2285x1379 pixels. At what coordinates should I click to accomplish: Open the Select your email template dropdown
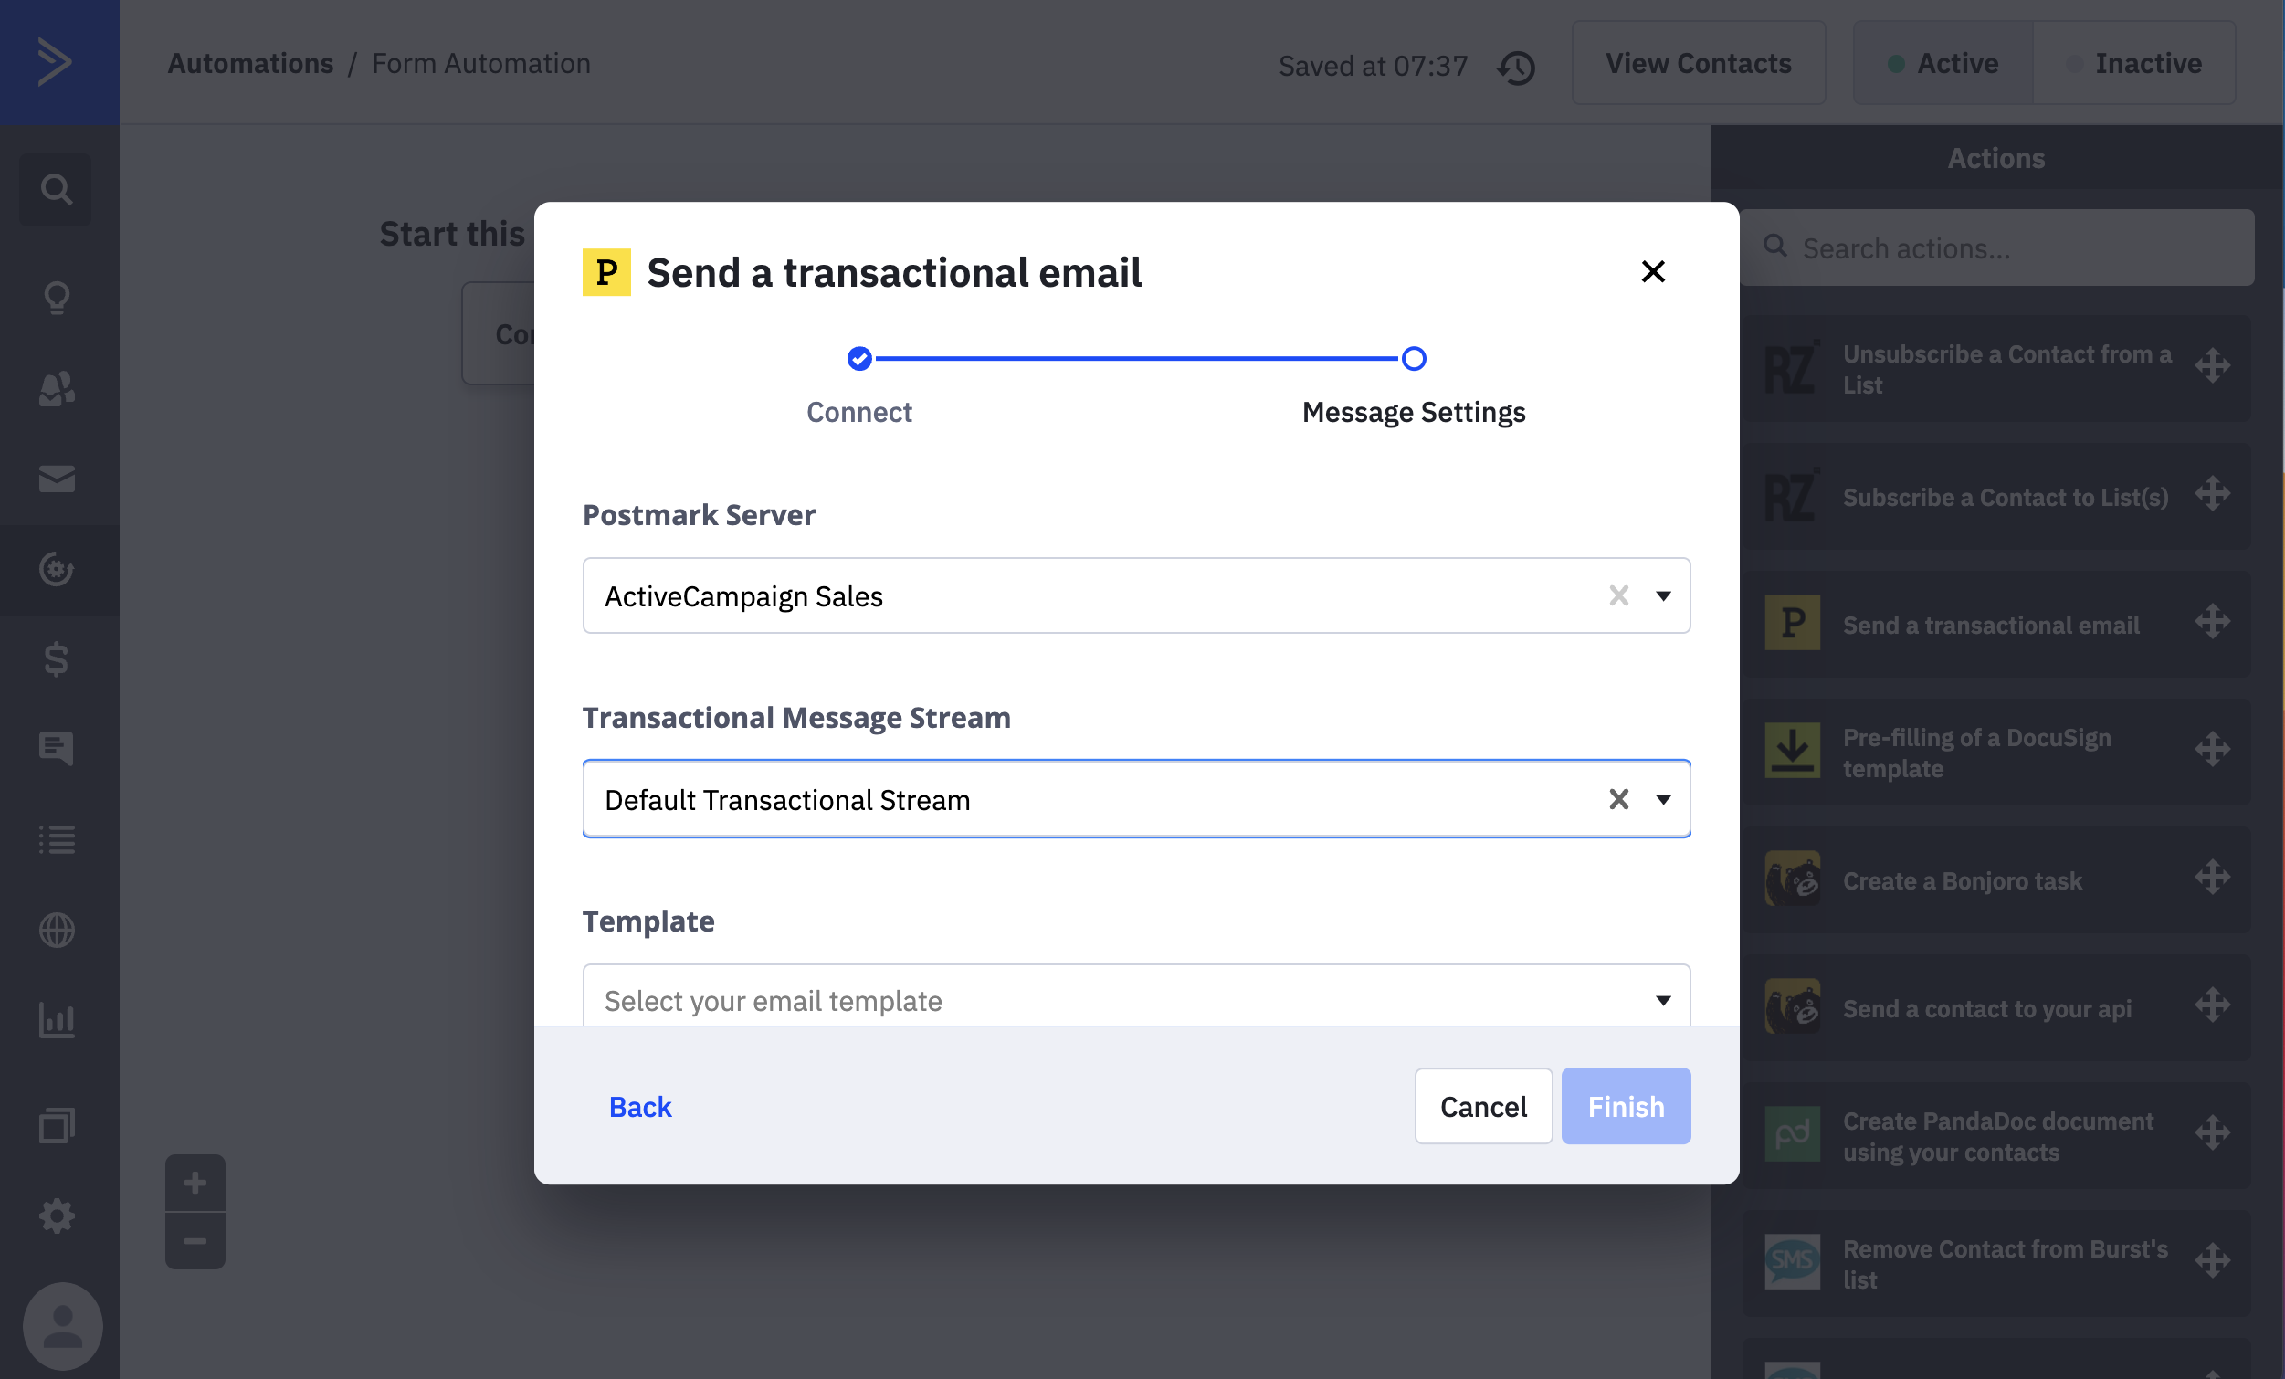(x=1136, y=998)
